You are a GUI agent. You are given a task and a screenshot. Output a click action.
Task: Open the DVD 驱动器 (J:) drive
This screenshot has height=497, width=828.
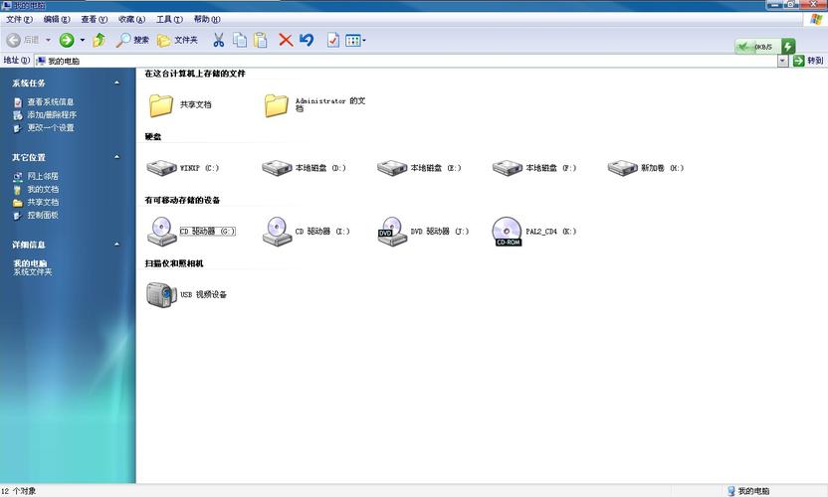pyautogui.click(x=391, y=231)
